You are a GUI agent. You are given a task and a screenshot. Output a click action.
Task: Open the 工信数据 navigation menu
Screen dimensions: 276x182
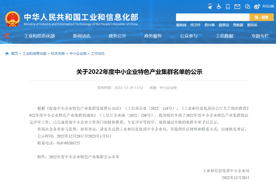tap(224, 36)
